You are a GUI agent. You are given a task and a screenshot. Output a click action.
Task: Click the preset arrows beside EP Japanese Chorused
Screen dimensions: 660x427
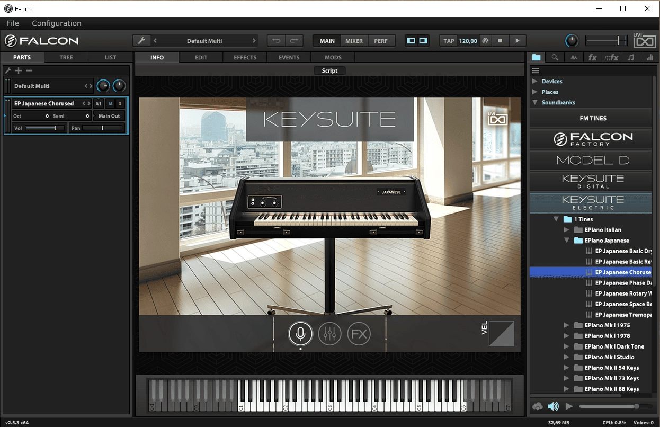[x=86, y=103]
